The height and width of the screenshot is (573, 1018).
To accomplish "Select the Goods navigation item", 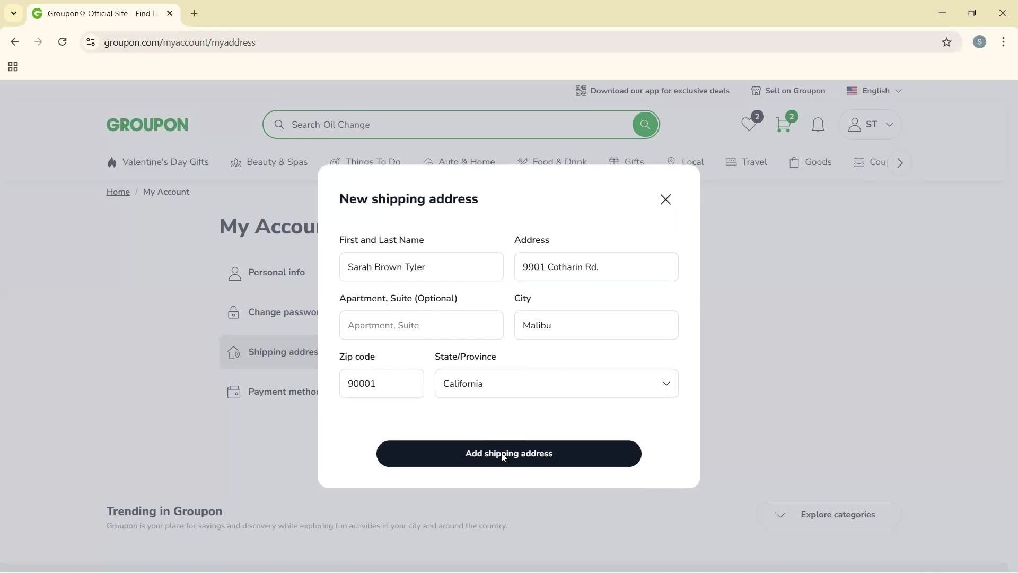I will click(818, 162).
